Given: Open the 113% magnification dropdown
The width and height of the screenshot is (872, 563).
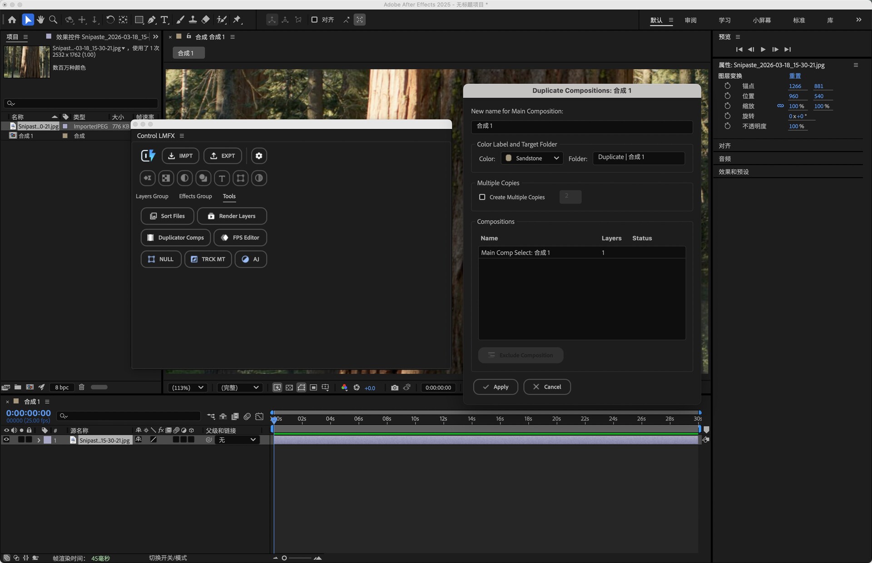Looking at the screenshot, I should coord(188,387).
